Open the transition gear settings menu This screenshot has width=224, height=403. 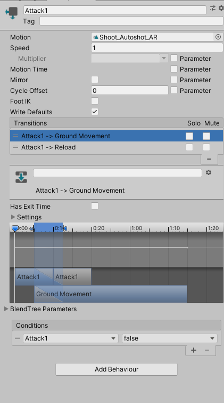(x=209, y=172)
